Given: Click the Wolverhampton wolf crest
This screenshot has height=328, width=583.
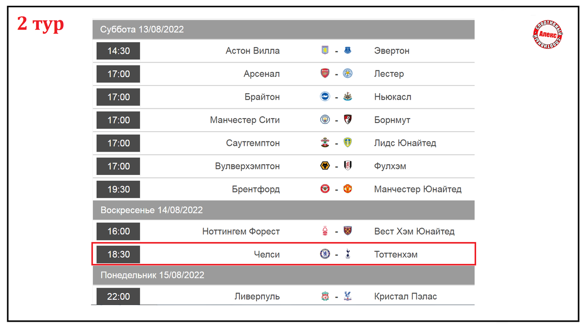Looking at the screenshot, I should (x=325, y=166).
